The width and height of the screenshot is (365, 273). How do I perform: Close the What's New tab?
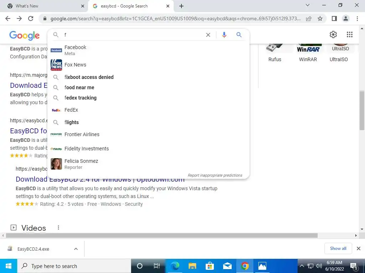[x=83, y=6]
